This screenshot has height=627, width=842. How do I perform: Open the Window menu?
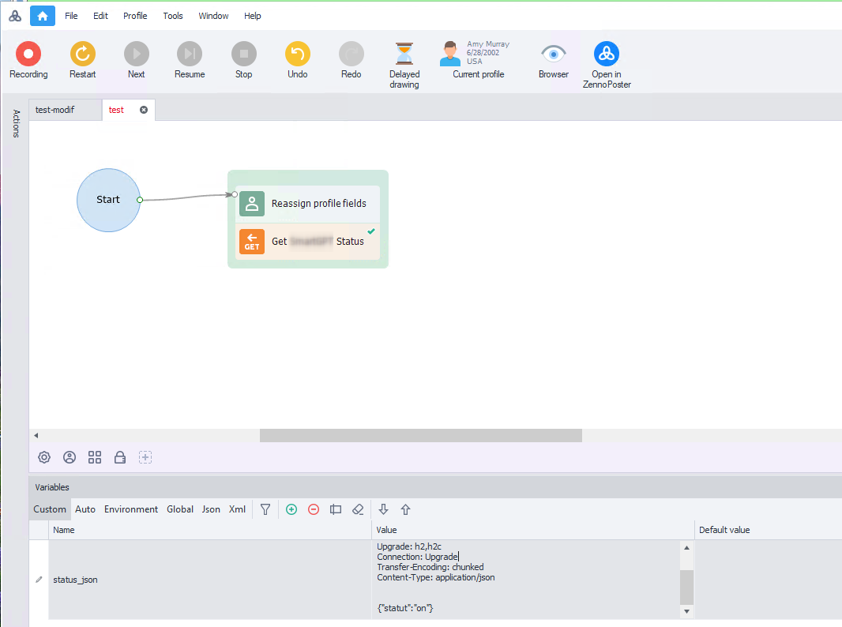214,16
